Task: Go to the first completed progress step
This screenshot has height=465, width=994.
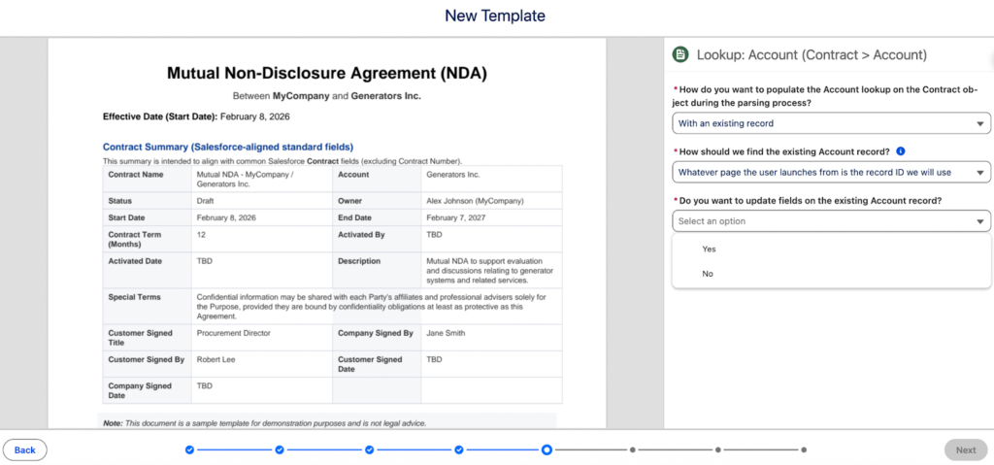Action: [x=189, y=449]
